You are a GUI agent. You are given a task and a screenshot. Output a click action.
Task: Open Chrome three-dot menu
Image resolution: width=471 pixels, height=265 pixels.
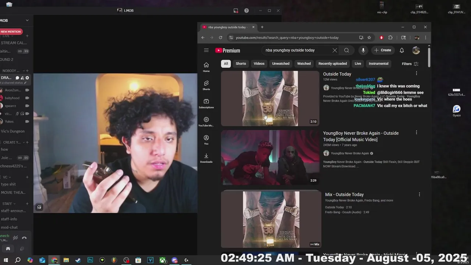click(426, 38)
